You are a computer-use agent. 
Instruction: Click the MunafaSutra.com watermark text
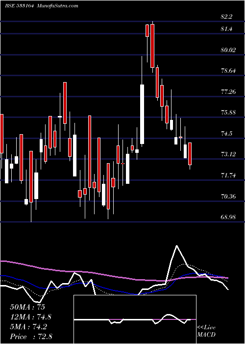[x=58, y=6]
